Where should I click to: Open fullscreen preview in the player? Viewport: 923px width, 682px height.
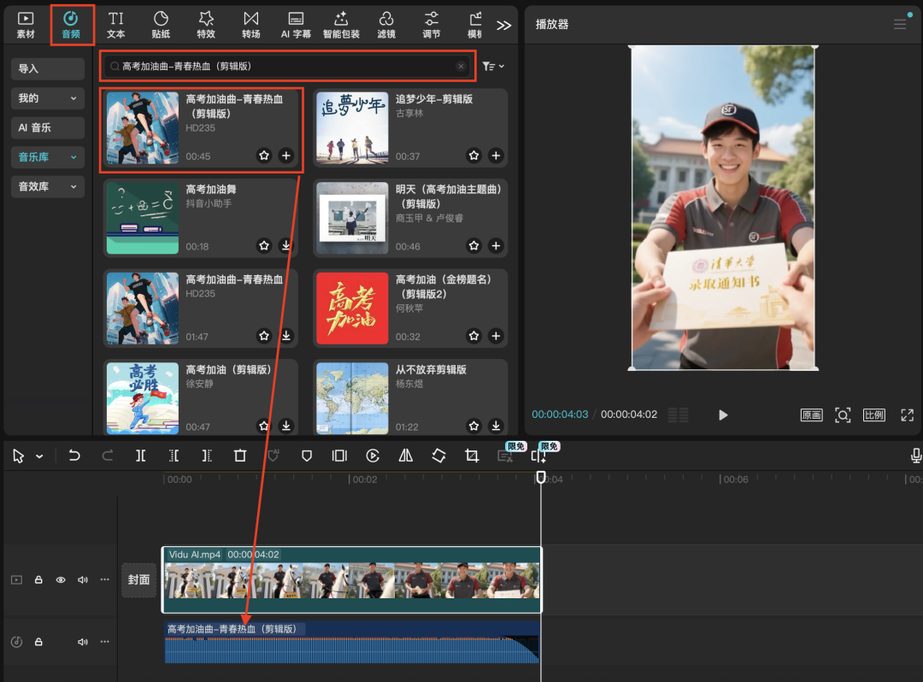[x=907, y=414]
